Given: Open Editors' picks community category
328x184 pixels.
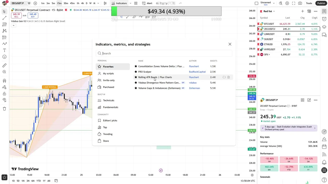Looking at the screenshot, I should (x=113, y=120).
